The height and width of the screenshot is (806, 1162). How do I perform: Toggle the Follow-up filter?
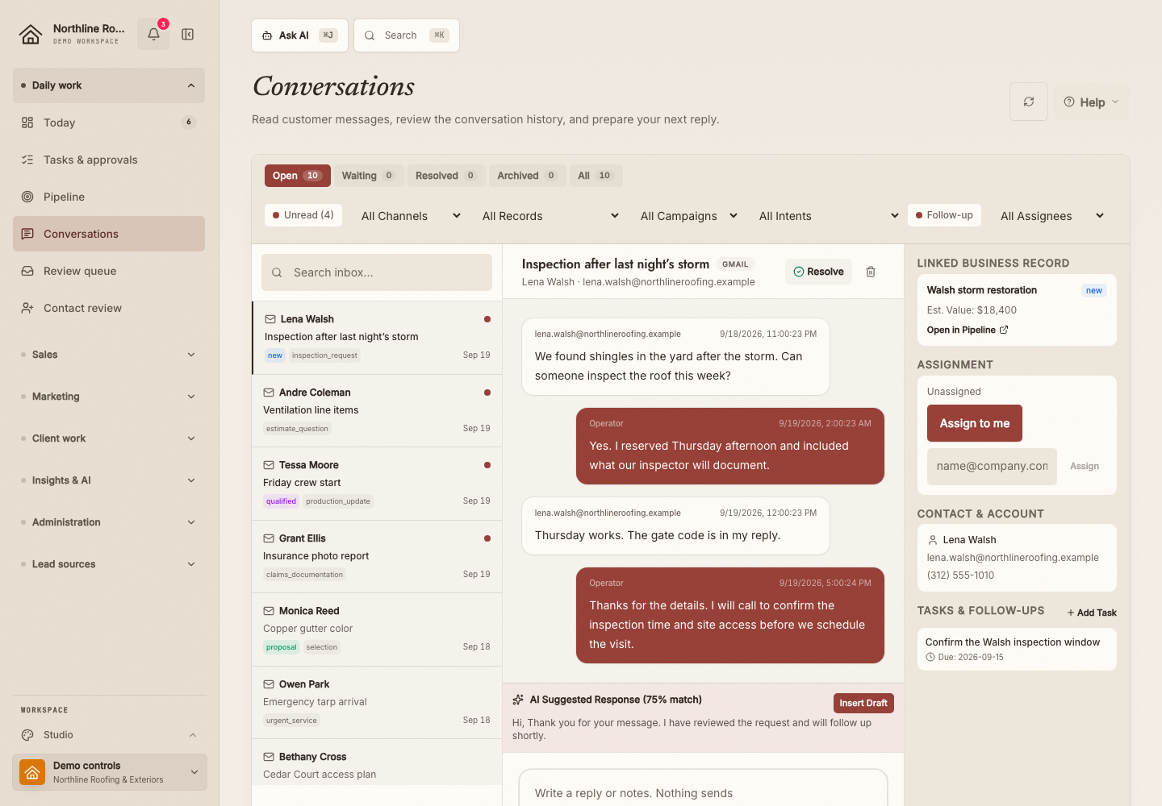[x=944, y=215]
